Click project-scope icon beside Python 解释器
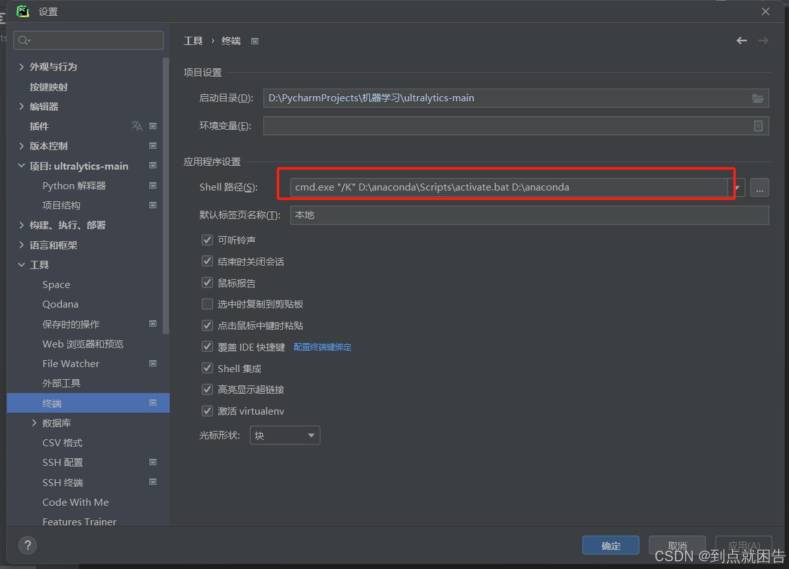This screenshot has height=569, width=789. 153,185
